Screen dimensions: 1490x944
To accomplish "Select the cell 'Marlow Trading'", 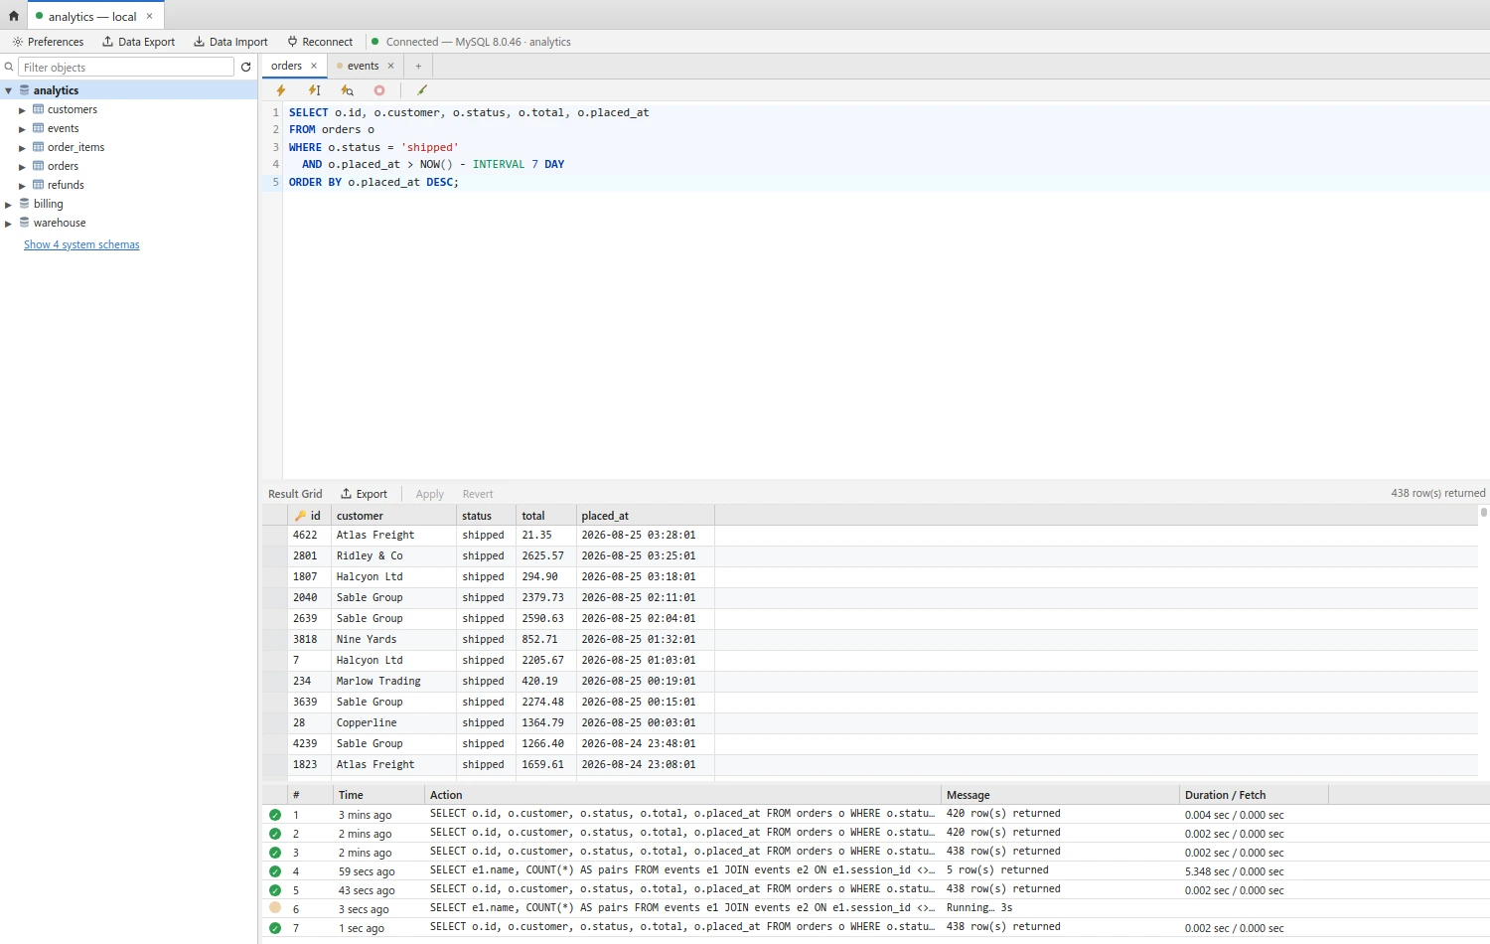I will pyautogui.click(x=392, y=681).
